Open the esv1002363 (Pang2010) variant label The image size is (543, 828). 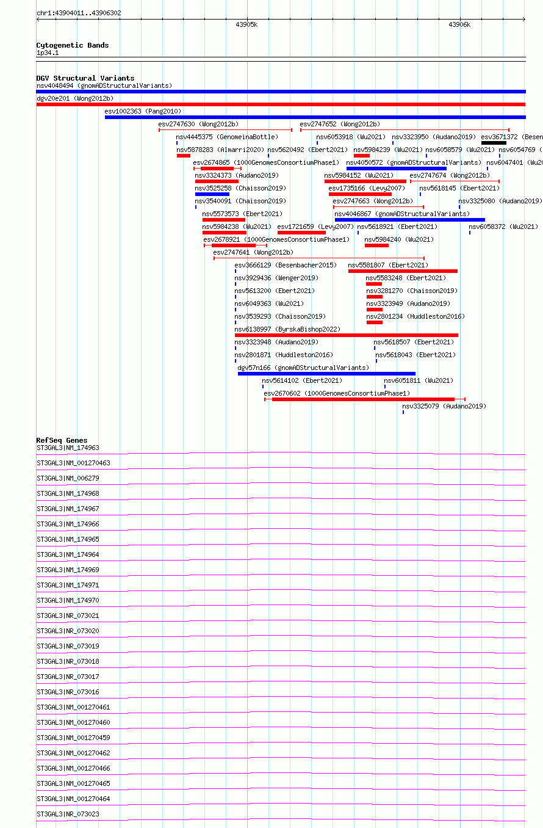coord(143,111)
